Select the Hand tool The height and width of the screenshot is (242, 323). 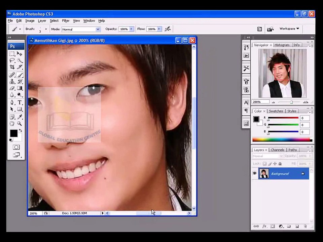tap(12, 123)
